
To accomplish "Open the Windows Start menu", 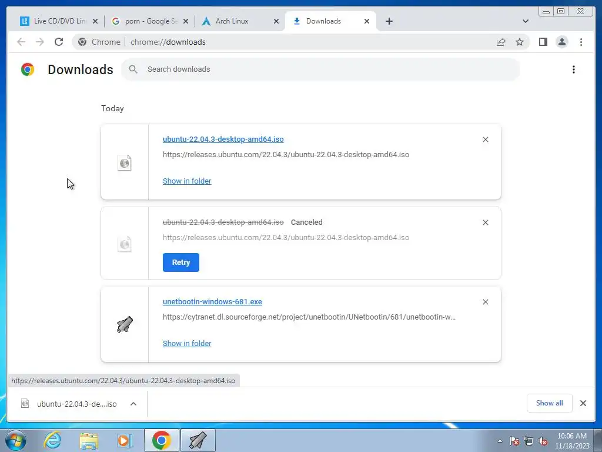I will [x=16, y=440].
